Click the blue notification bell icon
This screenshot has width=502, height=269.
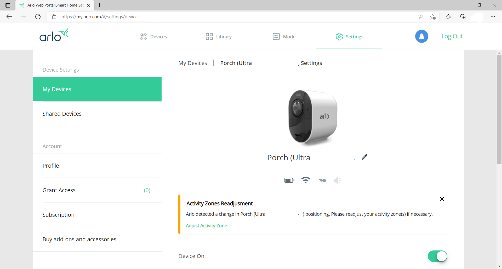[421, 37]
